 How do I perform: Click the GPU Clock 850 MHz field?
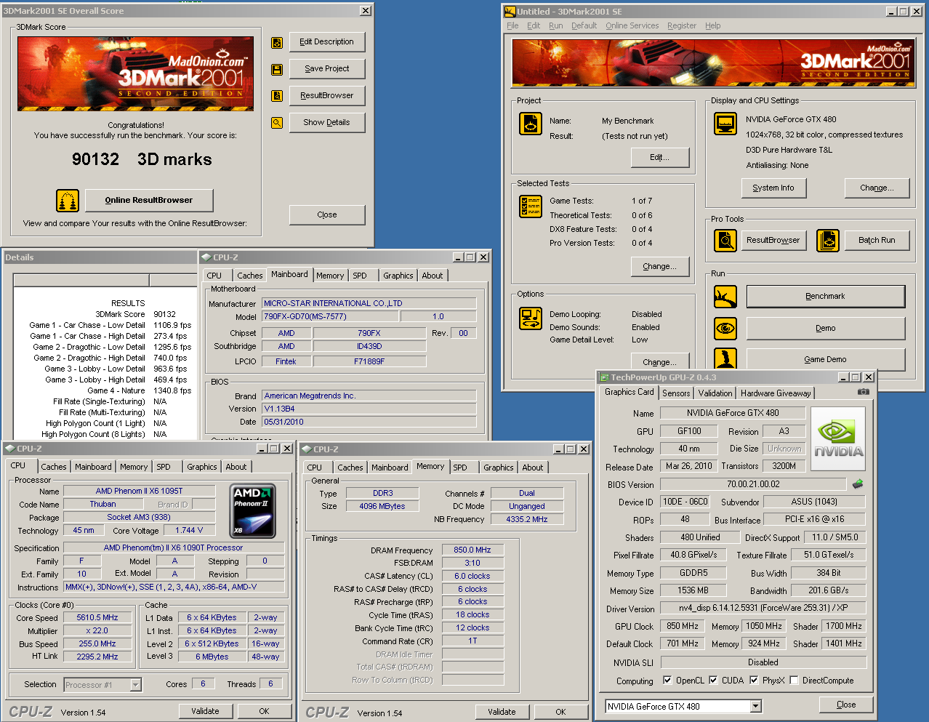[x=683, y=626]
